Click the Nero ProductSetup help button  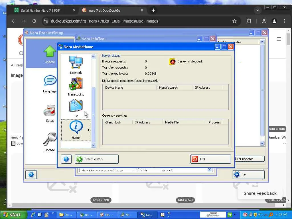(x=31, y=175)
